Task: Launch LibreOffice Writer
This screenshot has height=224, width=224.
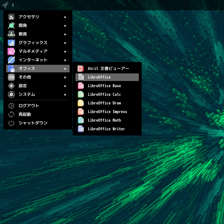Action: pos(107,129)
